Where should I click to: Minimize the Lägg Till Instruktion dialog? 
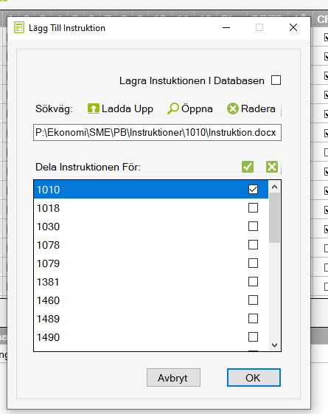pos(226,27)
